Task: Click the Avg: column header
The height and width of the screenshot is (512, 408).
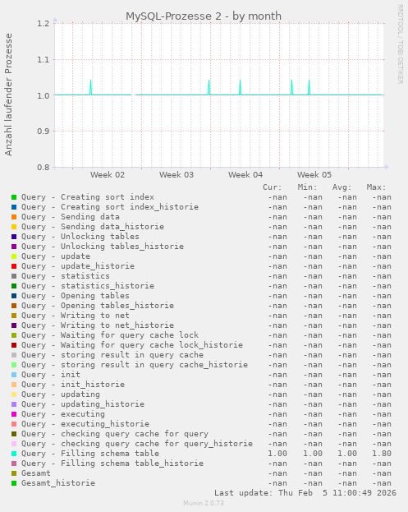Action: coord(342,187)
